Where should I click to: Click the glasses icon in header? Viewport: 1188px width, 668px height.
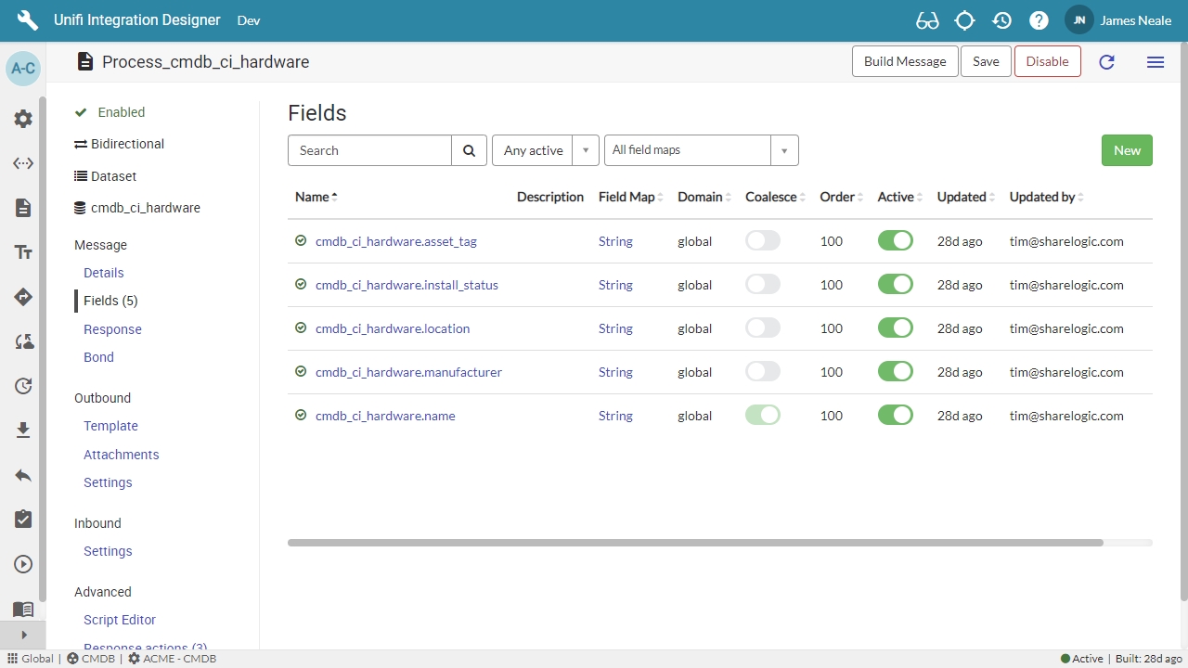pyautogui.click(x=926, y=20)
